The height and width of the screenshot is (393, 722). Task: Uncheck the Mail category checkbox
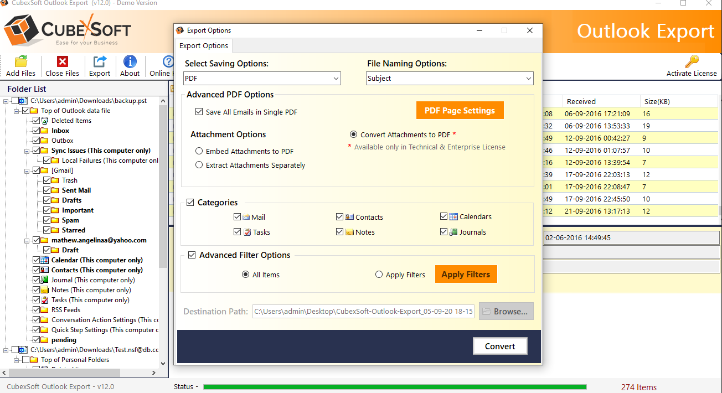pos(238,217)
